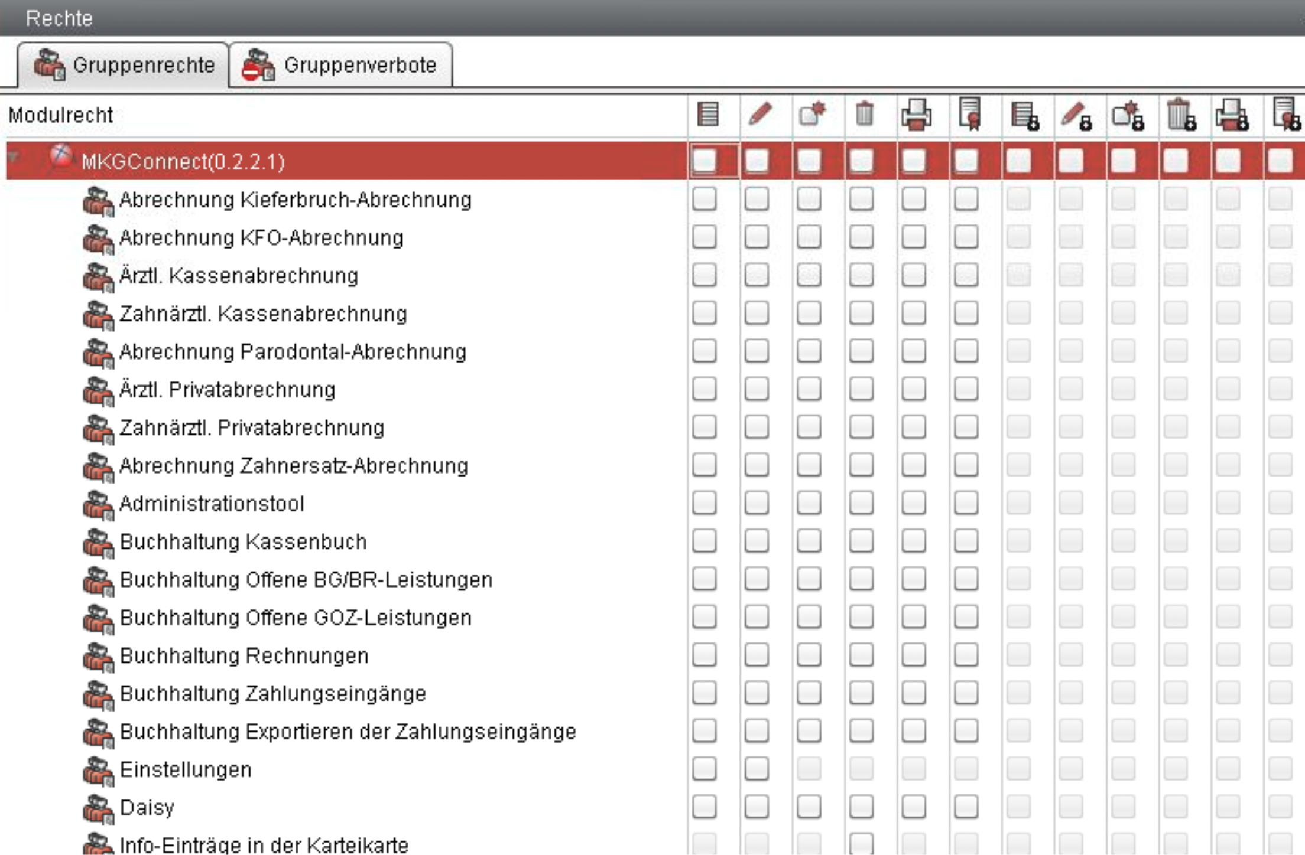
Task: Click the locked view-list column icon
Action: [x=1025, y=115]
